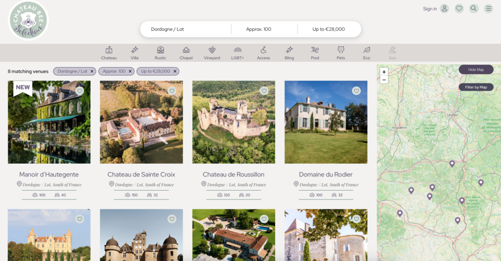Toggle heart on pale chateau with orange turrets

[x=80, y=219]
